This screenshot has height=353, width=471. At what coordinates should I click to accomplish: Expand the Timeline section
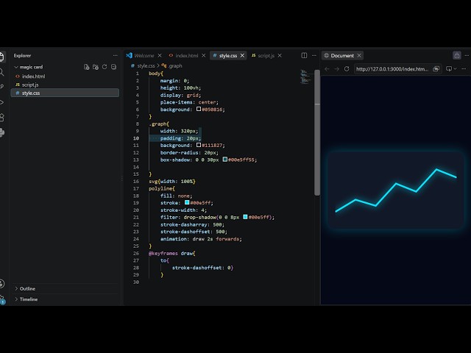coord(29,299)
